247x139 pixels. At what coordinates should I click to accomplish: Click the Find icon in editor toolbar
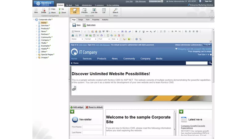tap(122, 32)
